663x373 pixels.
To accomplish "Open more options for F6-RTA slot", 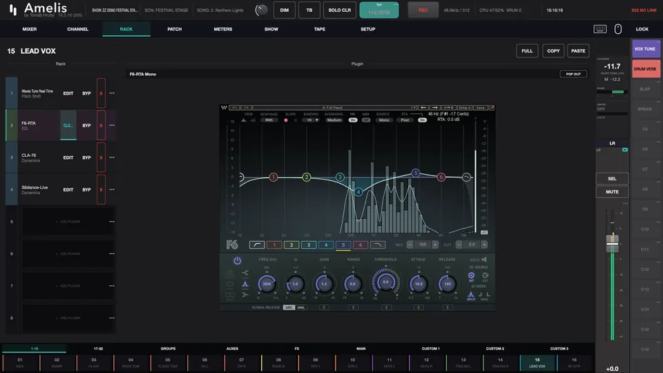I will coord(112,125).
